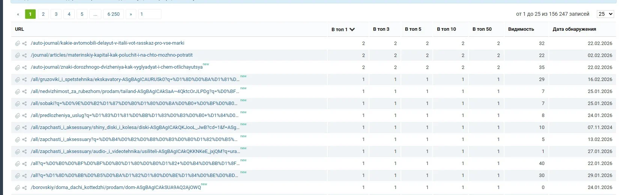The image size is (619, 195).
Task: Toggle sort arrow on 'В топ 1' column
Action: pos(352,29)
